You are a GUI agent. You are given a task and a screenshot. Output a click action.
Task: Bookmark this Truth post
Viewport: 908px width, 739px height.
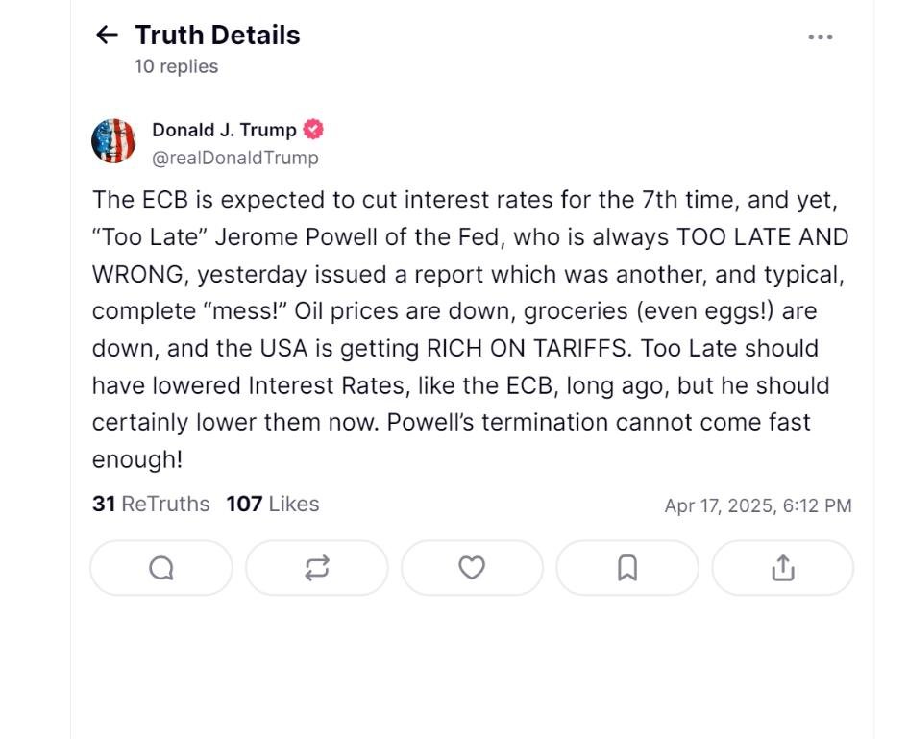coord(626,568)
